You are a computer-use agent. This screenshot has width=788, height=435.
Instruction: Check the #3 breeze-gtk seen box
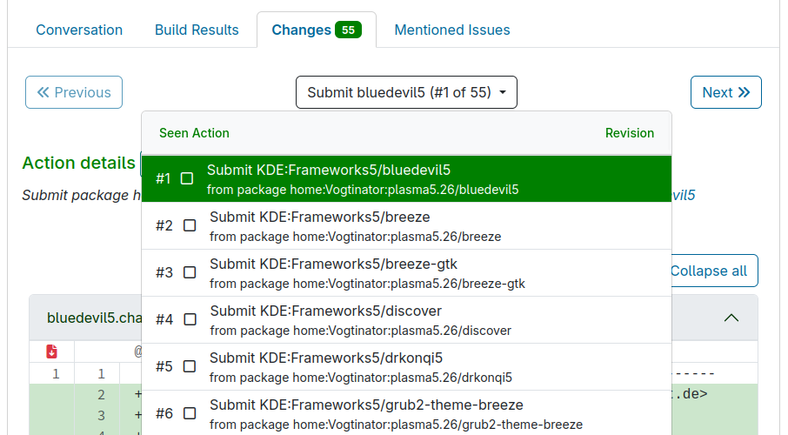point(190,272)
